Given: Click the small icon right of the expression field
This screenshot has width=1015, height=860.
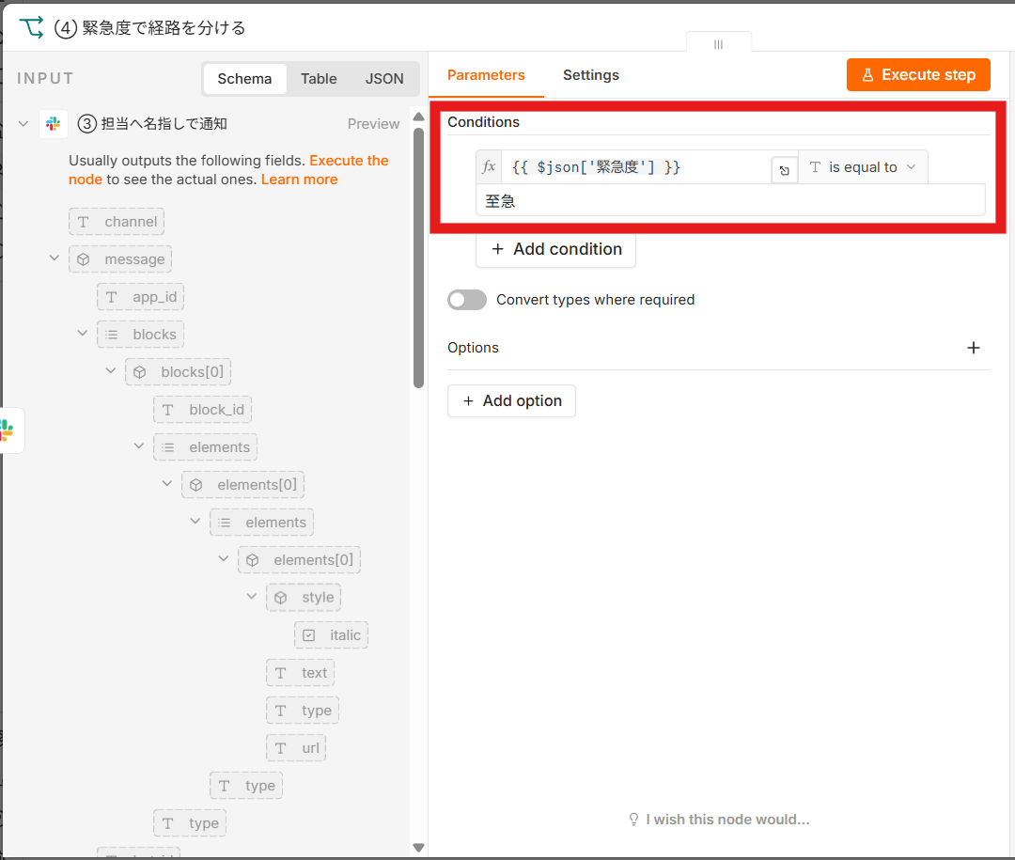Looking at the screenshot, I should [784, 171].
